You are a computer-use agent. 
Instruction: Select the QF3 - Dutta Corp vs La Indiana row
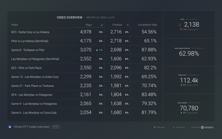tap(85, 32)
